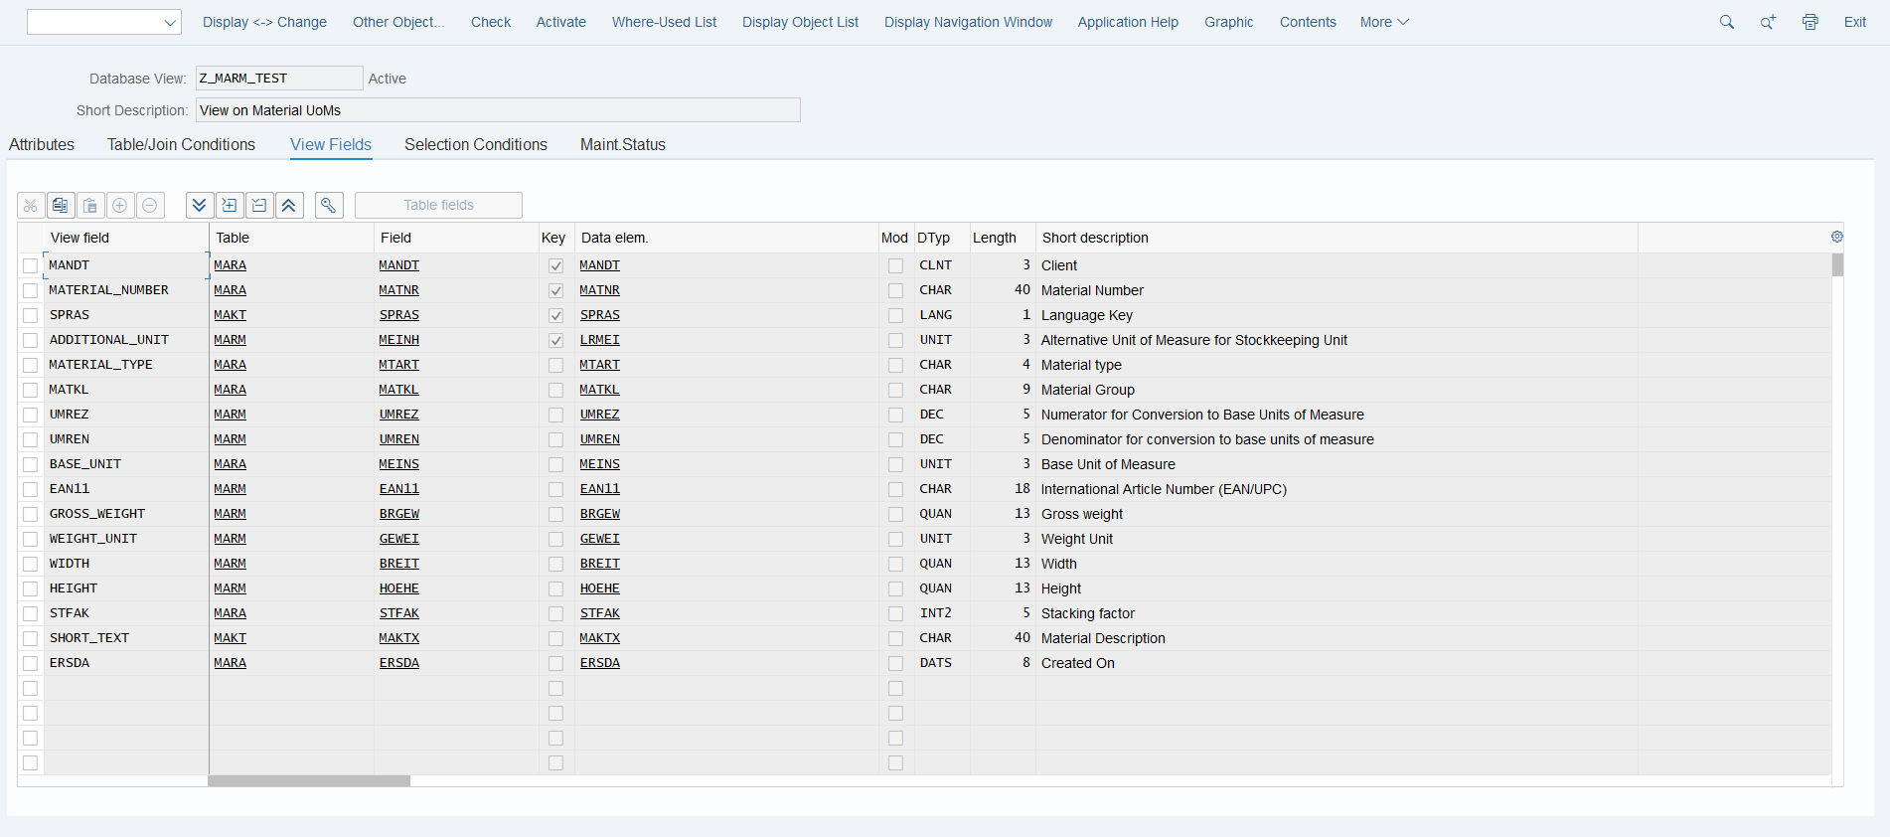The image size is (1890, 837).
Task: Click the double-up chevron icon
Action: click(x=289, y=205)
